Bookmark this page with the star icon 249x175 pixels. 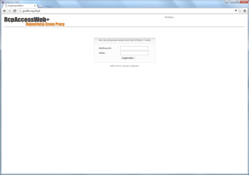240,11
